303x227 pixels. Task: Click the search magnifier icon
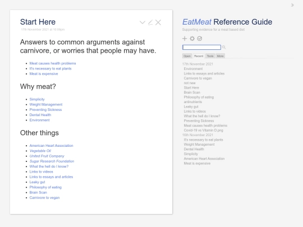224,47
